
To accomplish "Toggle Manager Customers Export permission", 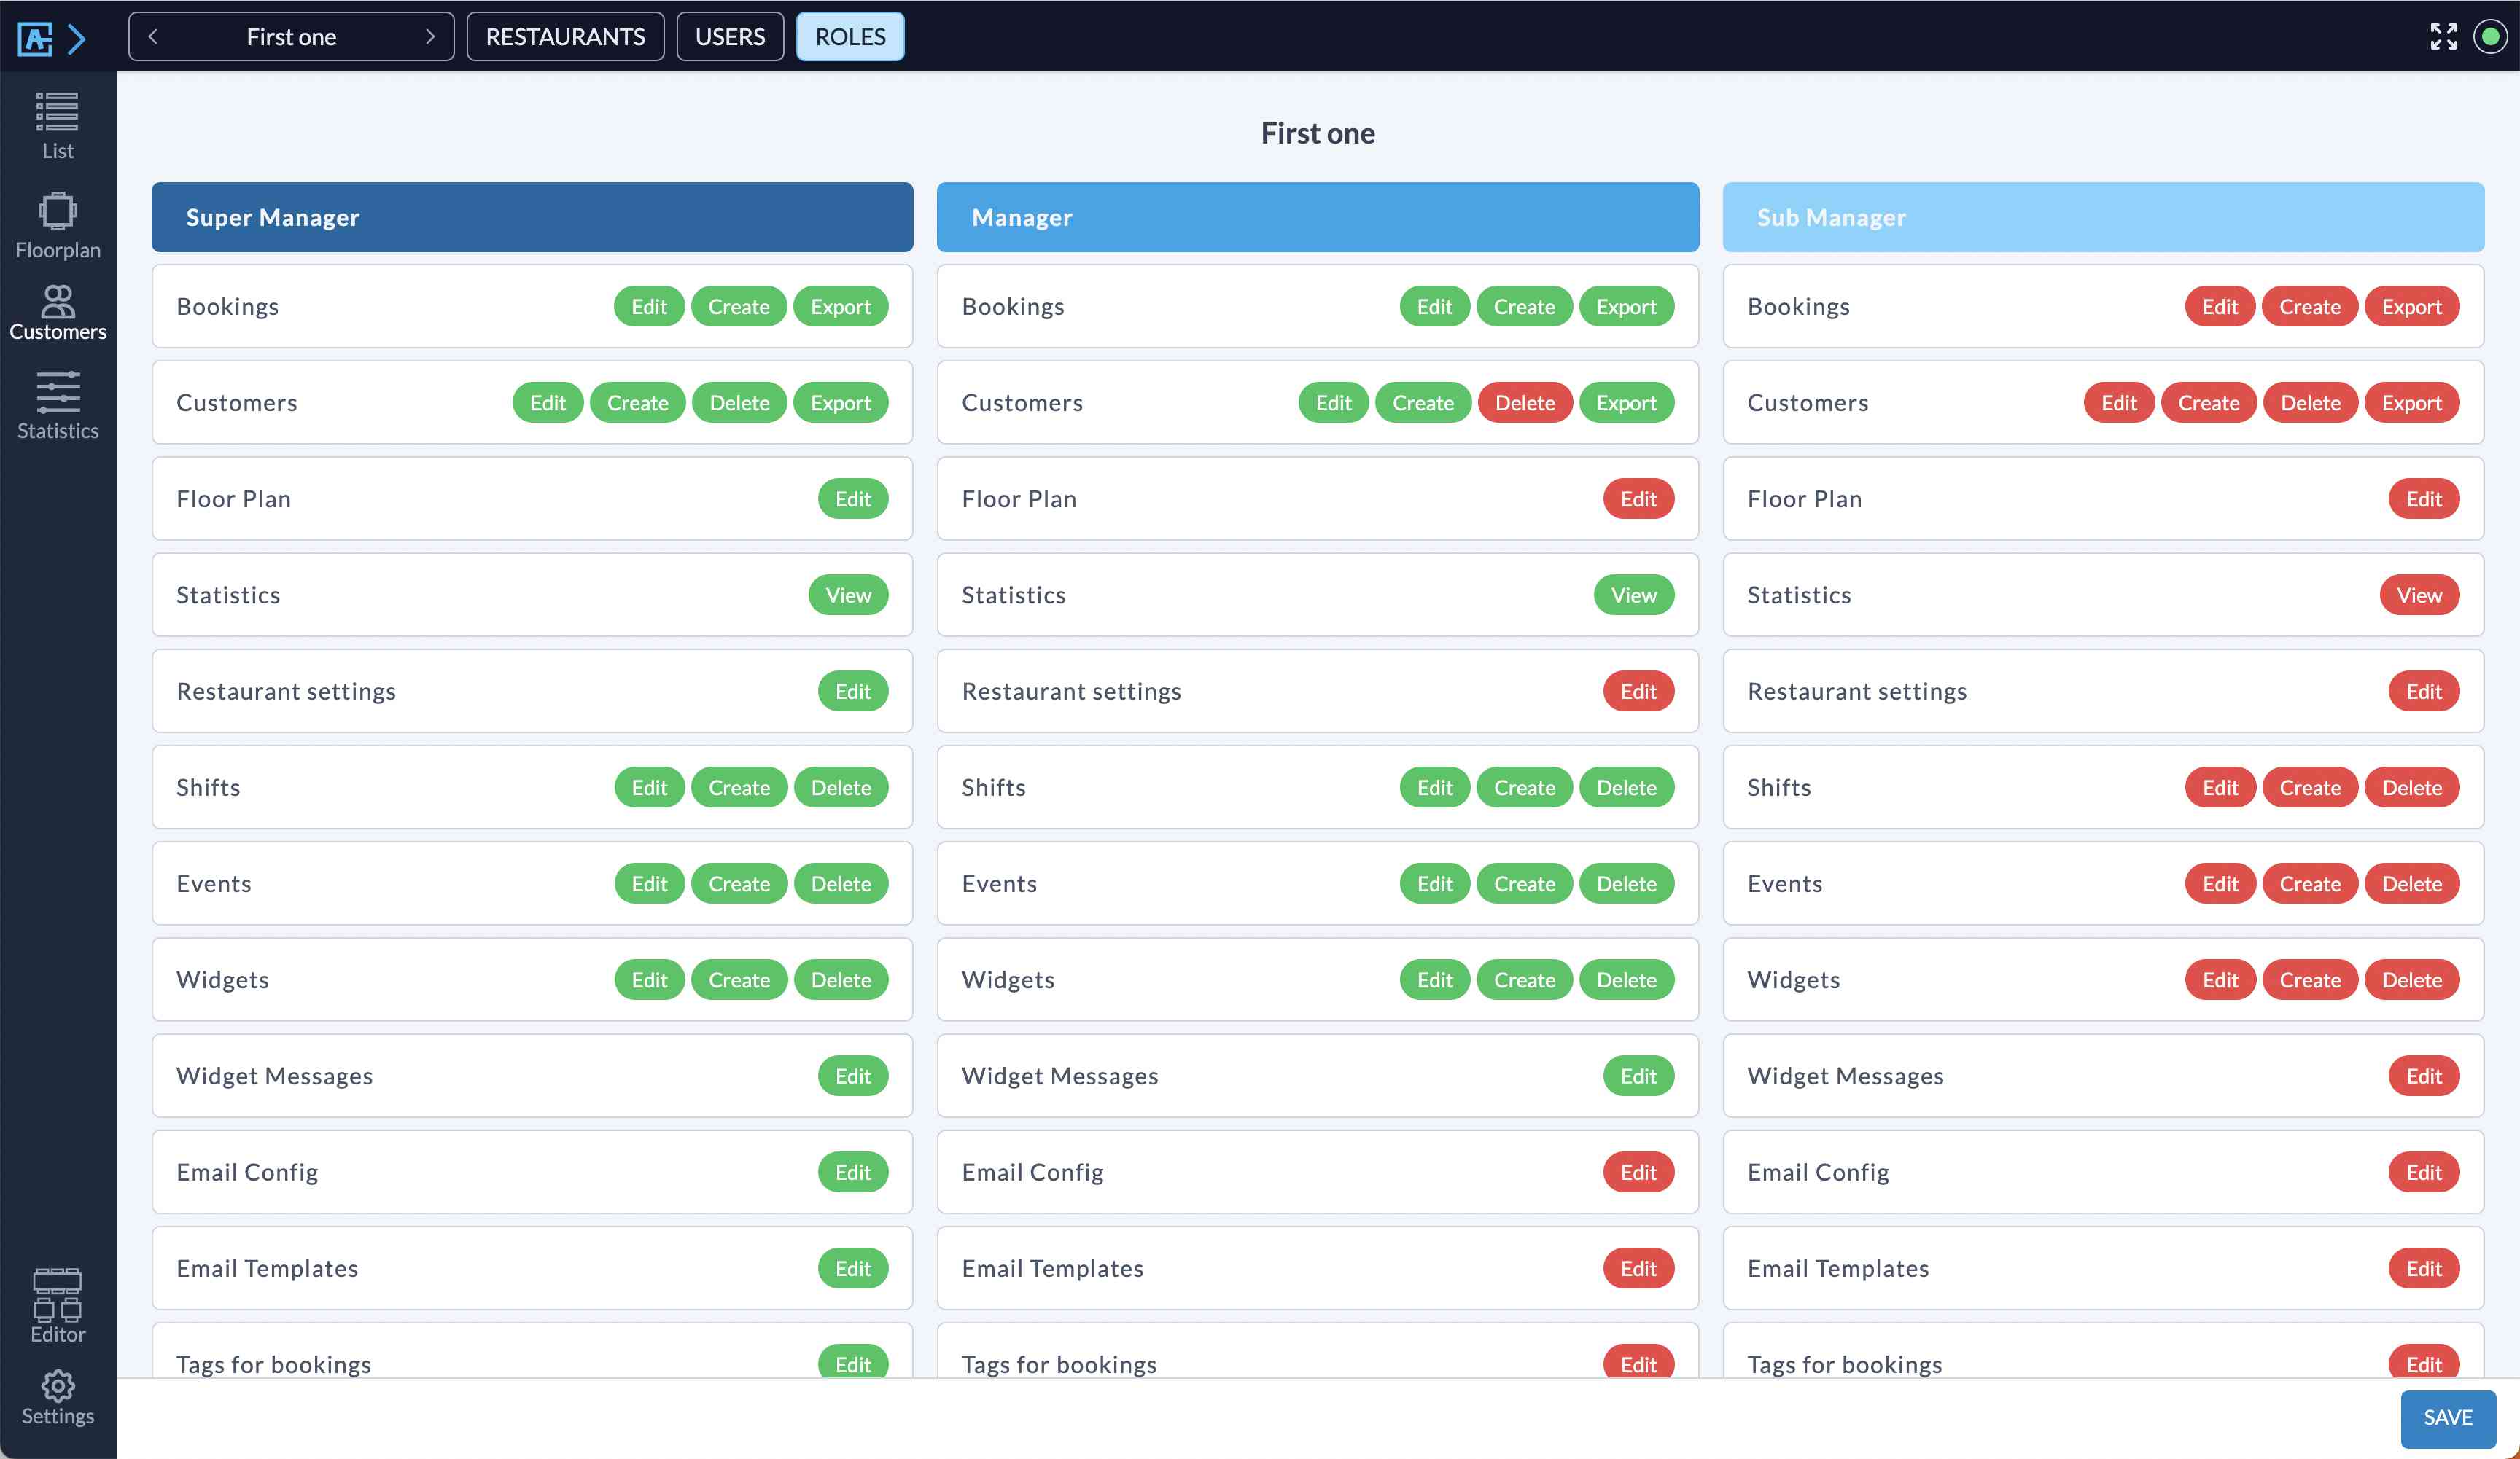I will pyautogui.click(x=1626, y=403).
